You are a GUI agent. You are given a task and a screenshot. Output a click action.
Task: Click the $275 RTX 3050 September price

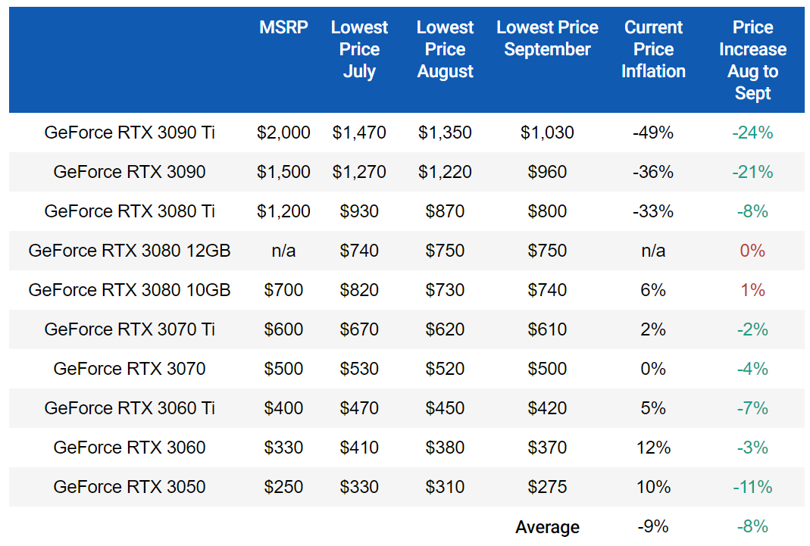(547, 487)
